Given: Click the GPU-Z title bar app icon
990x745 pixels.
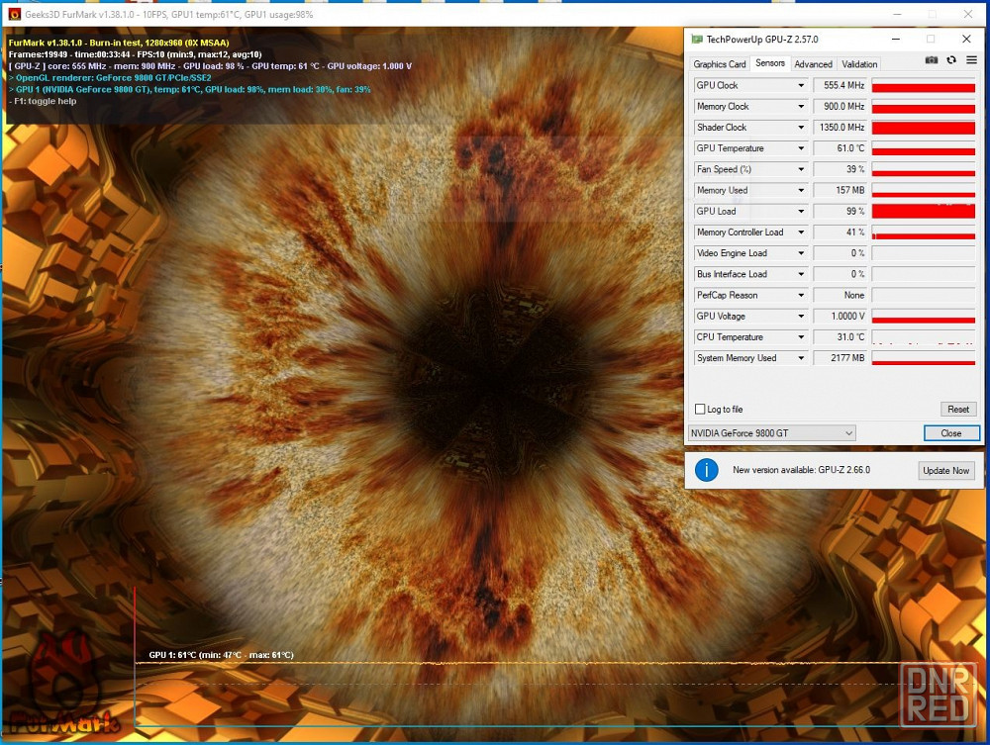Looking at the screenshot, I should [x=697, y=40].
